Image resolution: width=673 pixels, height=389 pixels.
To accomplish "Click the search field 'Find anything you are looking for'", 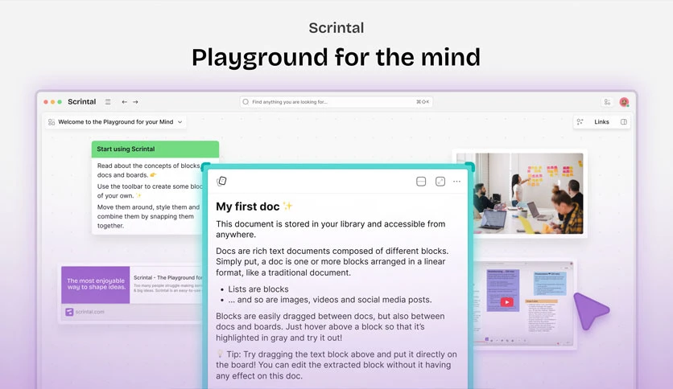I will (x=336, y=102).
